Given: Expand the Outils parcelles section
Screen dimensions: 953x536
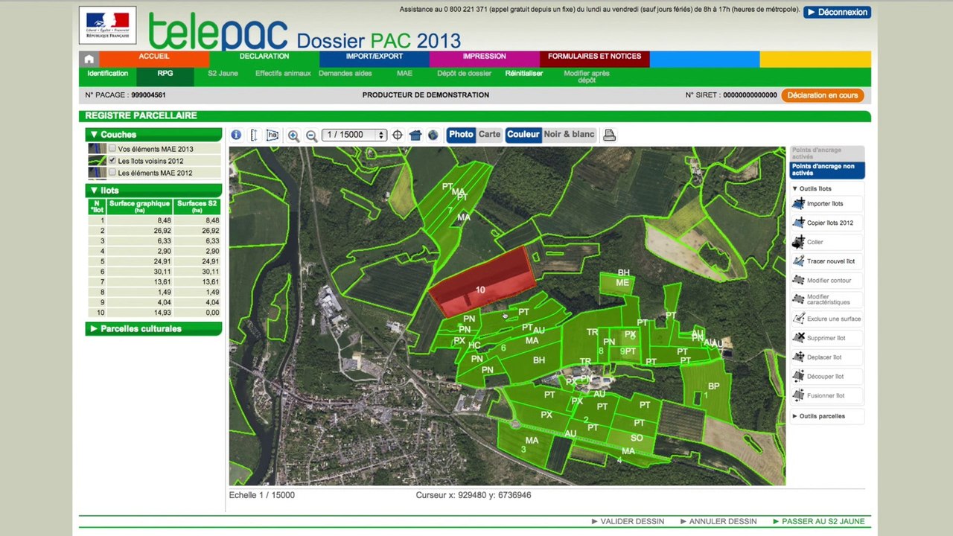Looking at the screenshot, I should coord(827,416).
